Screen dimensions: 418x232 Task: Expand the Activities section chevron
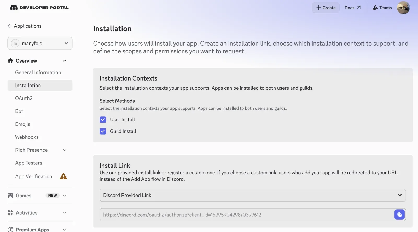[65, 213]
